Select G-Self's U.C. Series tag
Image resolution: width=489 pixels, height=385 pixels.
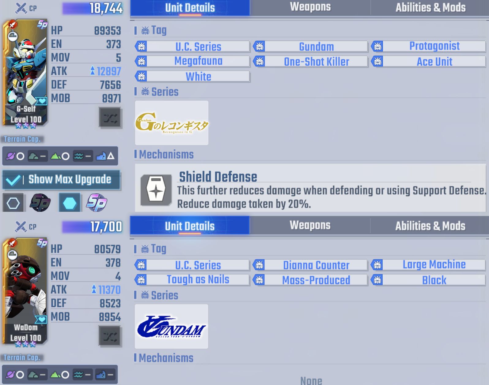pyautogui.click(x=192, y=47)
